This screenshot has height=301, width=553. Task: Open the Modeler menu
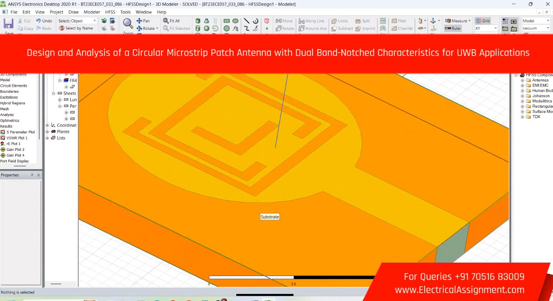coord(92,12)
